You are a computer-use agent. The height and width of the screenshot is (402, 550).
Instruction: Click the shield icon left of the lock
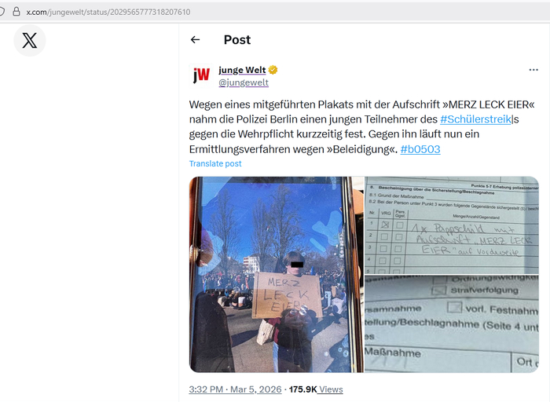pyautogui.click(x=2, y=12)
